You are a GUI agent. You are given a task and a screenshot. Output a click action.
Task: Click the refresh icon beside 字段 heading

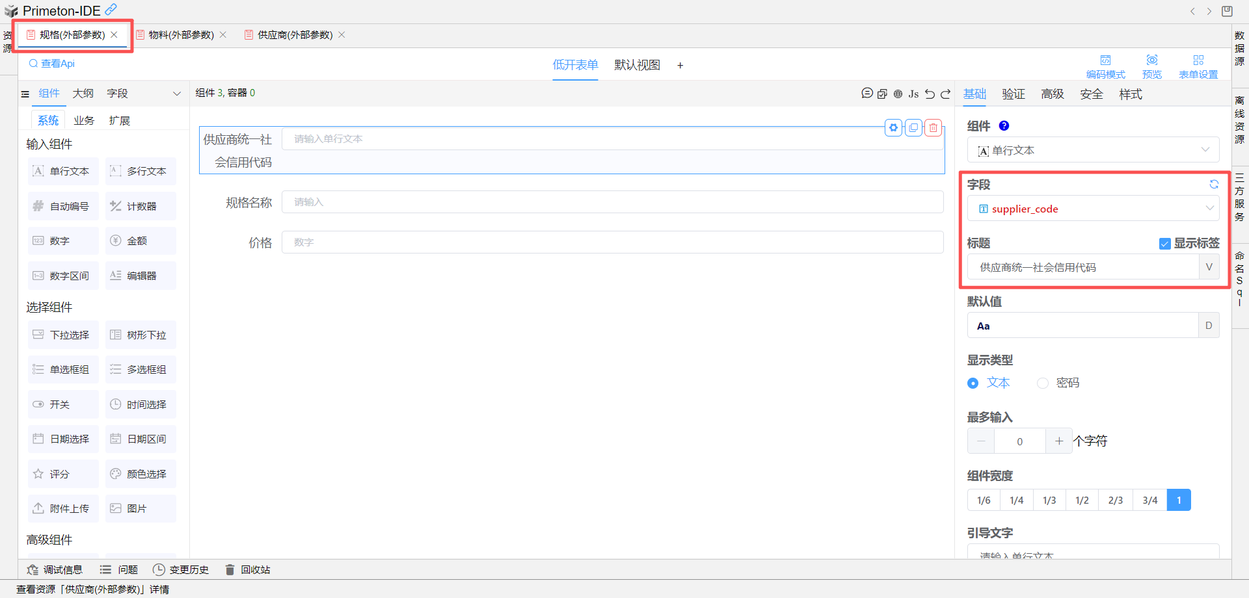[x=1213, y=185]
